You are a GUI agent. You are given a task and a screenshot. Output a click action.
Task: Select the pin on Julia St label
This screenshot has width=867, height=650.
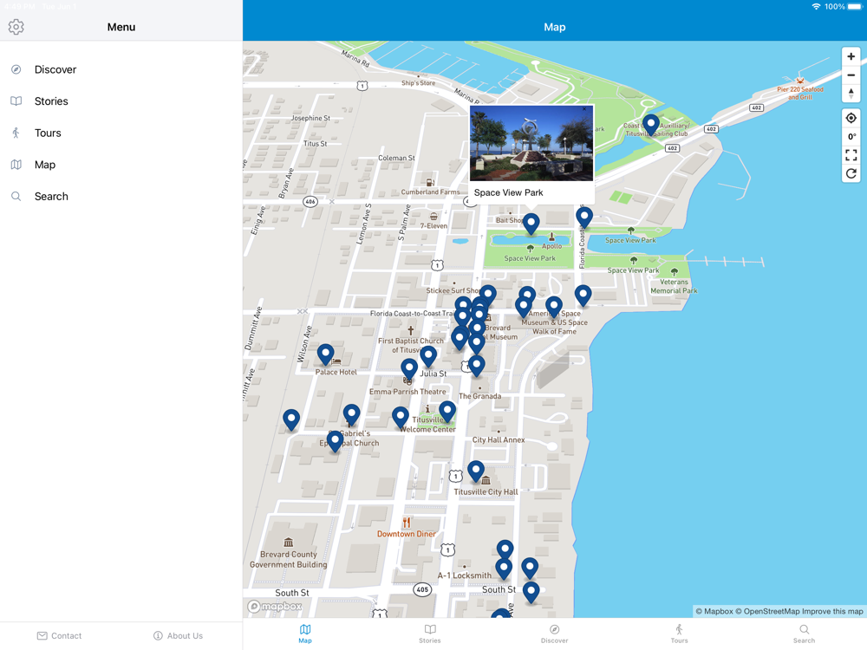click(428, 357)
